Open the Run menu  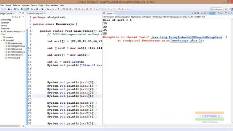tap(48, 5)
